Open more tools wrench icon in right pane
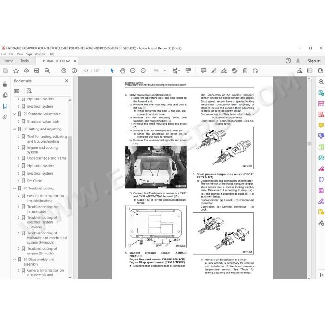Screen dimensions: 325x325 click(x=321, y=223)
